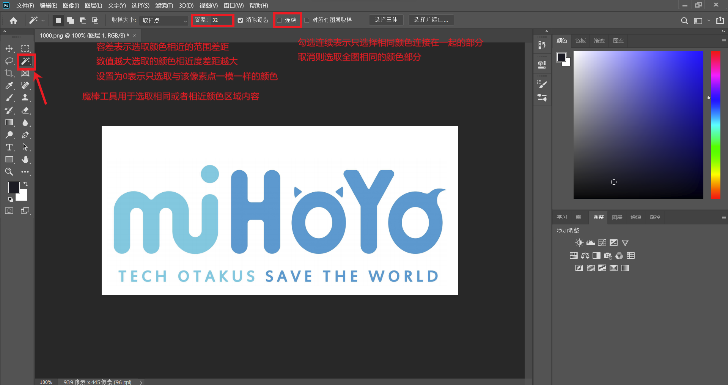
Task: Open the 选择(S) menu
Action: click(140, 6)
